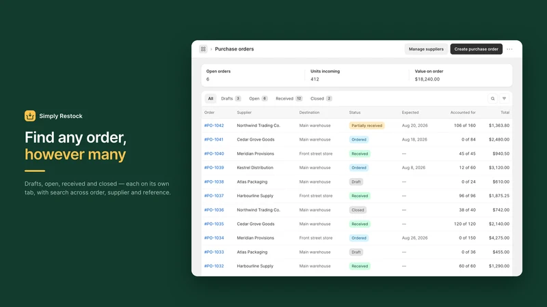Click the Purchase orders breadcrumb title
The width and height of the screenshot is (547, 307).
[235, 49]
